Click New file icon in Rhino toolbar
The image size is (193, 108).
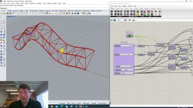coord(2,13)
